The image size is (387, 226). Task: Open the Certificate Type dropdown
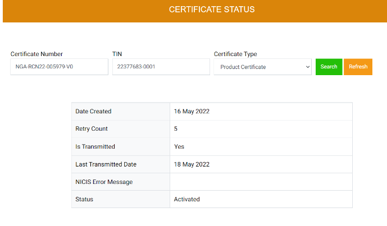[x=263, y=67]
